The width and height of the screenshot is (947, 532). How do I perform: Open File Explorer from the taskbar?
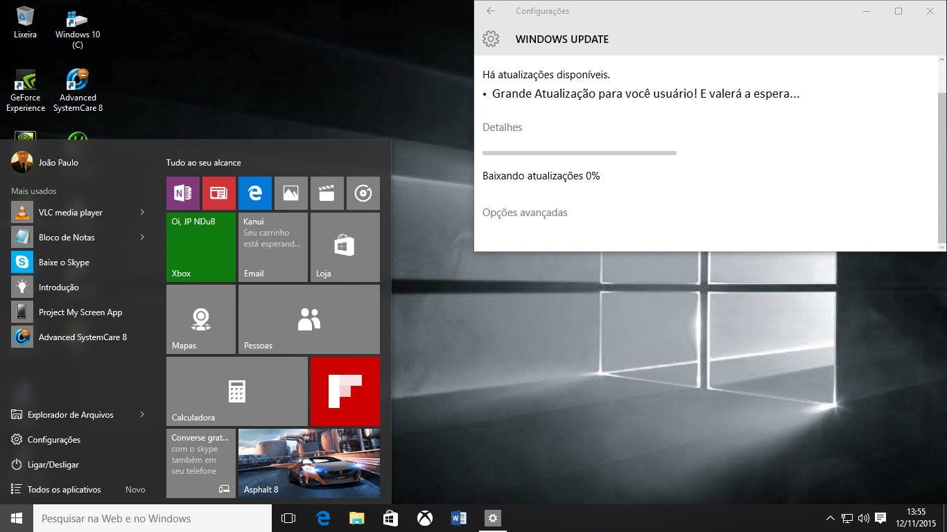[356, 518]
